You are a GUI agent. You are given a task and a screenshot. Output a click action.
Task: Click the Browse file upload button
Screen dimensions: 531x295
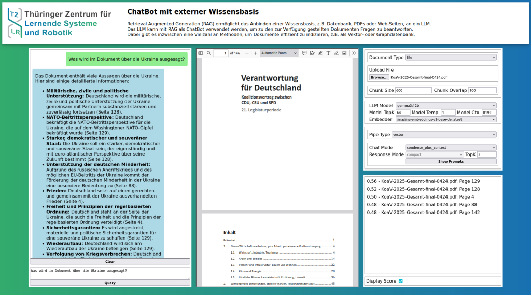coord(379,77)
